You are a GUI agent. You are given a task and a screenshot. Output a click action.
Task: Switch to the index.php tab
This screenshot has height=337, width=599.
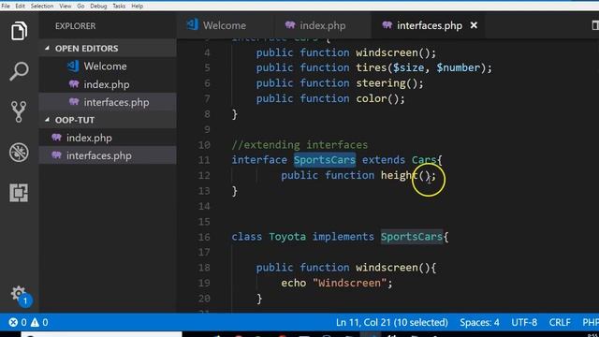[322, 25]
